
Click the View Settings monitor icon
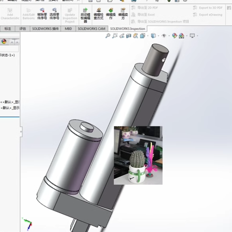[192, 36]
